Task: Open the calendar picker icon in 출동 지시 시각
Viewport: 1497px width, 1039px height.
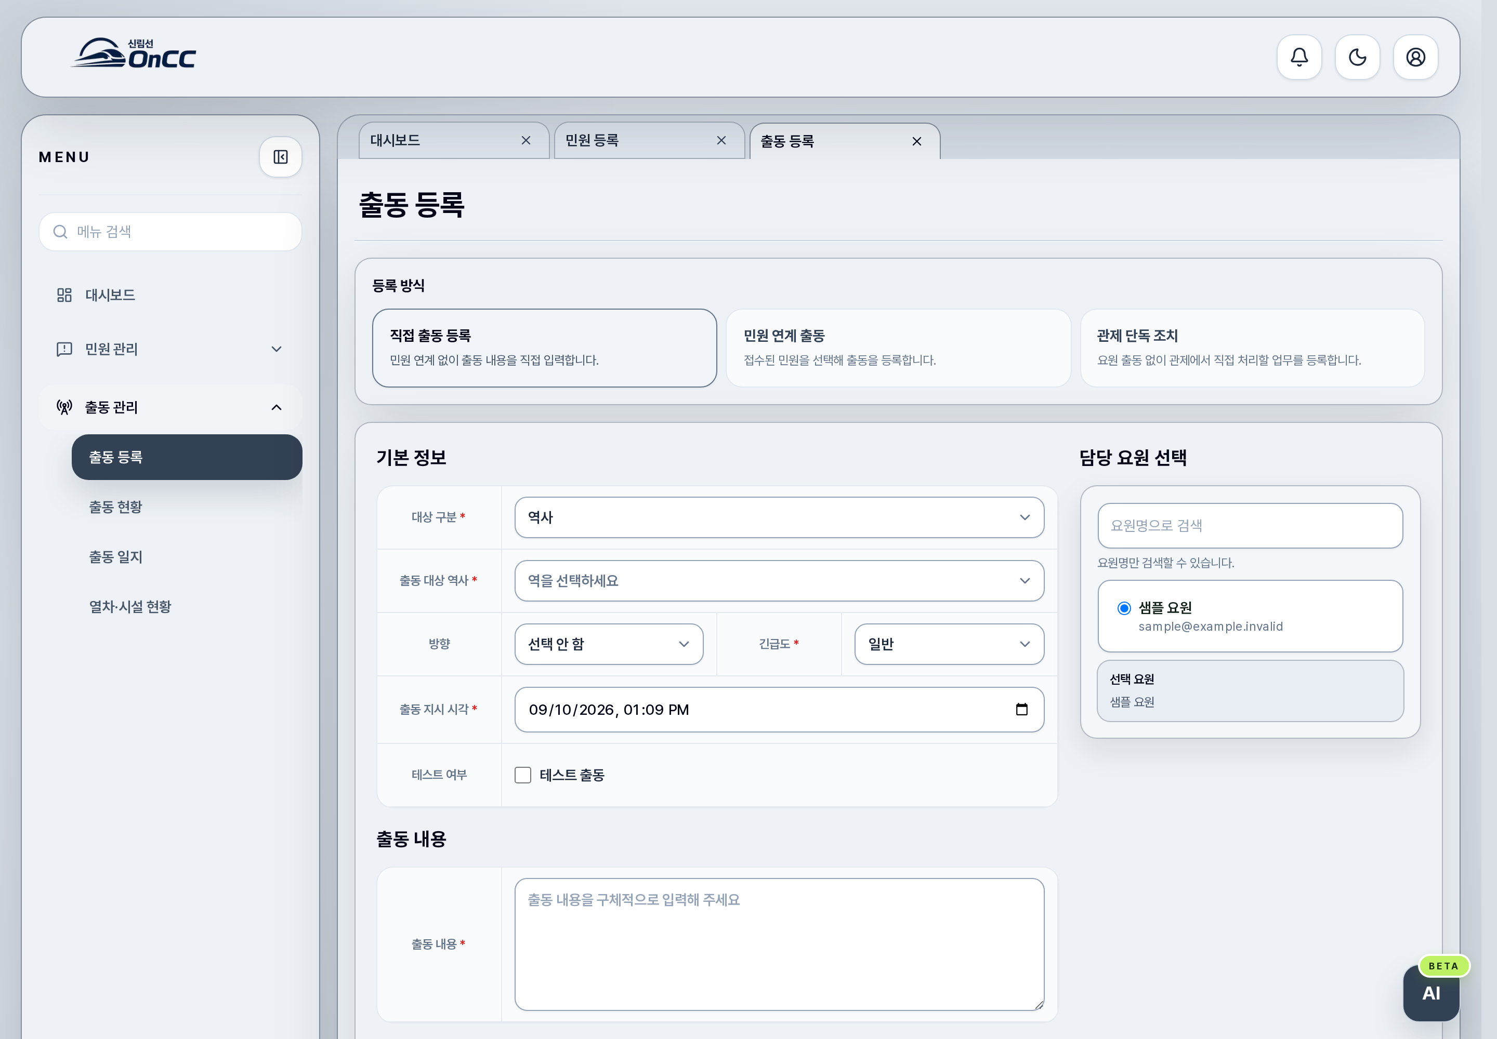Action: tap(1021, 710)
